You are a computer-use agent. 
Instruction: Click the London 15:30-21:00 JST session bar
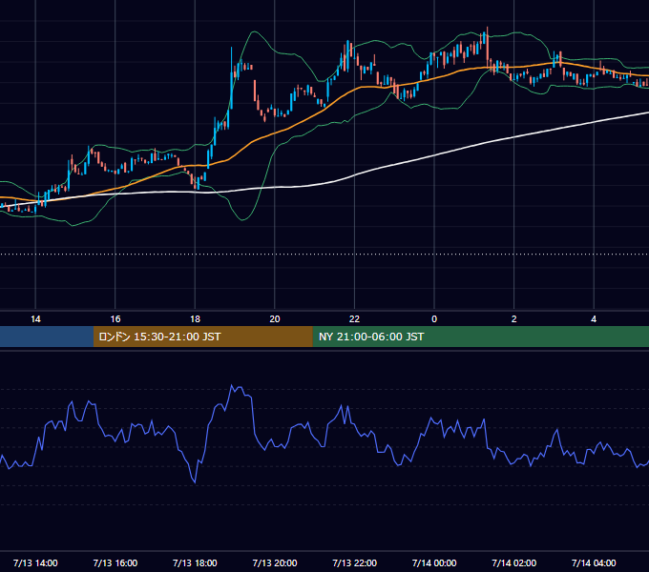click(x=202, y=337)
